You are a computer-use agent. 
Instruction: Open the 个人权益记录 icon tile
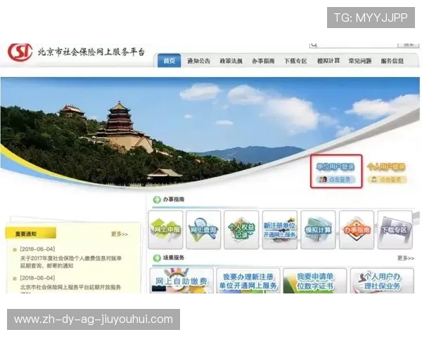(x=241, y=230)
